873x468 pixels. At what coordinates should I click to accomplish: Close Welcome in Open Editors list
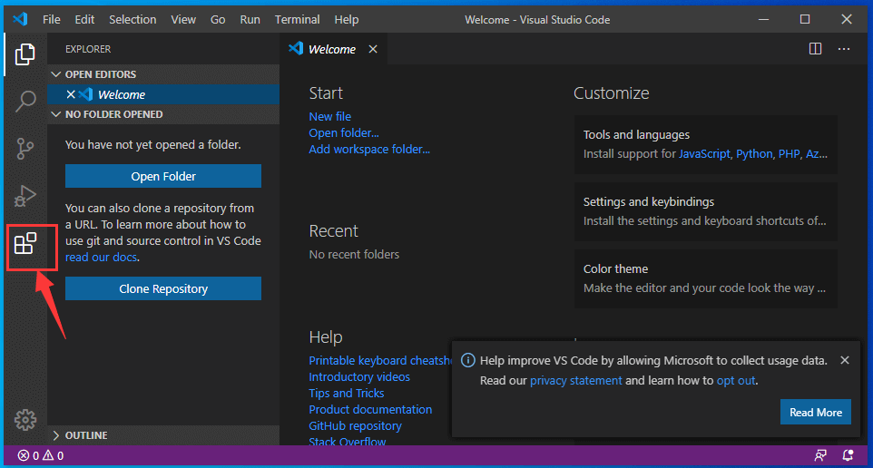pyautogui.click(x=71, y=94)
